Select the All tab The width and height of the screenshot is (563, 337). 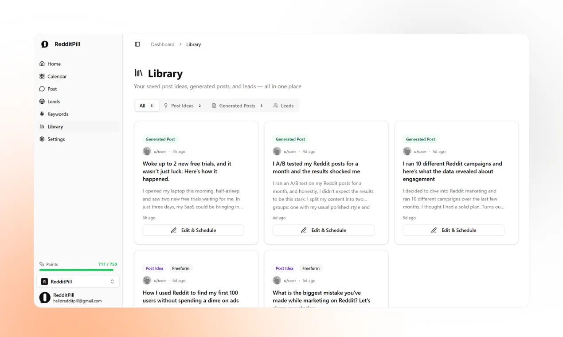(x=147, y=106)
